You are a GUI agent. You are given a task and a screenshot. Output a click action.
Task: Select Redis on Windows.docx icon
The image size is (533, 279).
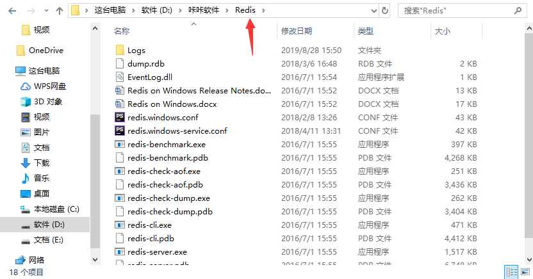[120, 104]
